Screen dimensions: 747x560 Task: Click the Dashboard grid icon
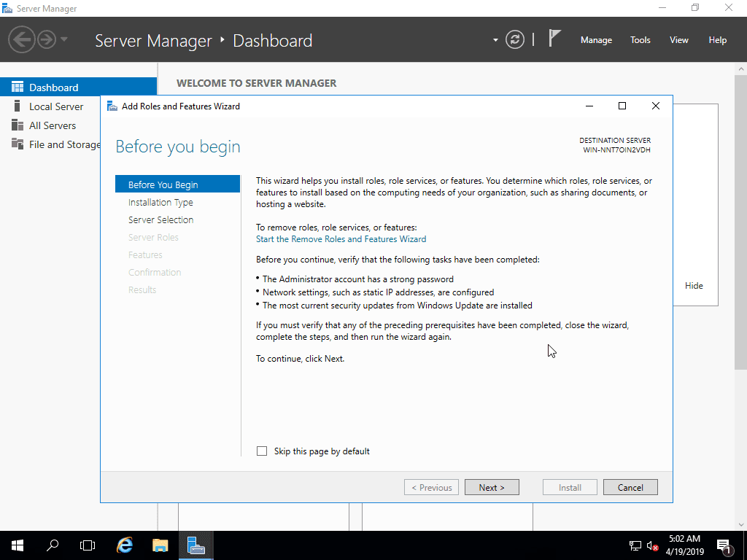tap(18, 87)
